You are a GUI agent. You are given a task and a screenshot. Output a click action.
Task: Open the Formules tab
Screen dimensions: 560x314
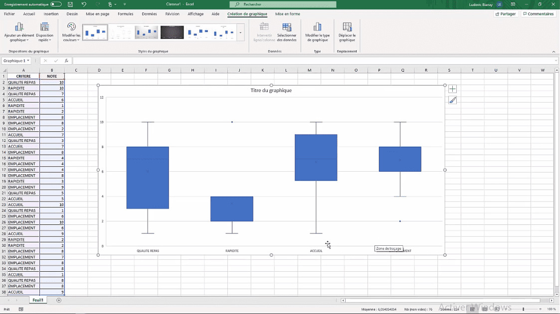coord(125,14)
